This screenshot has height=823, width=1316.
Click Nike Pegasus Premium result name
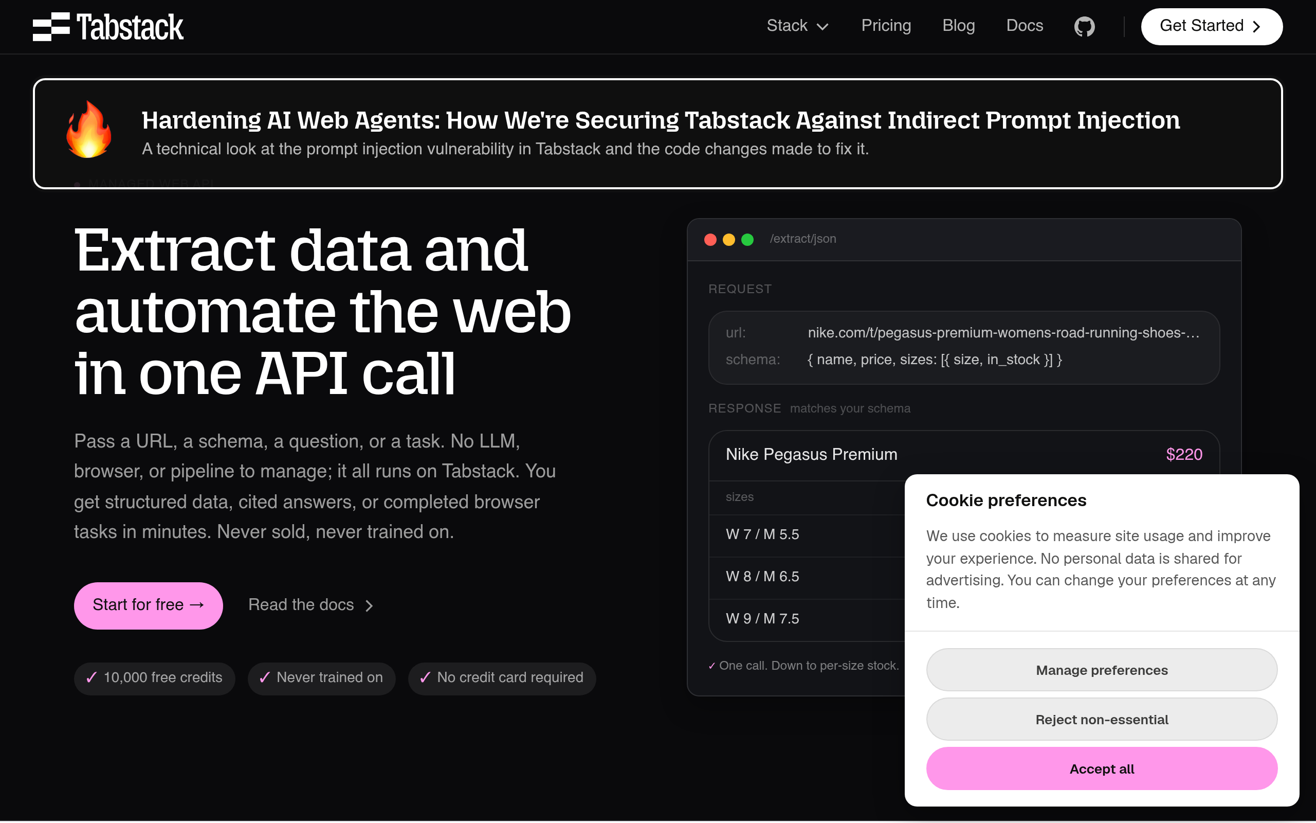811,455
